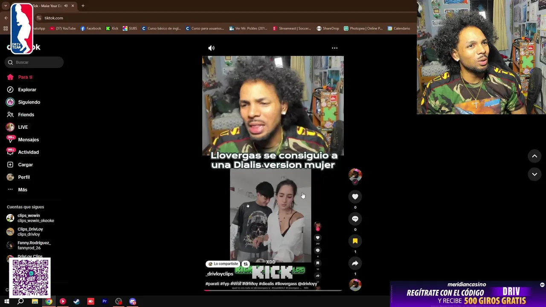Open the spinning sound disc at the bottom

tap(355, 284)
